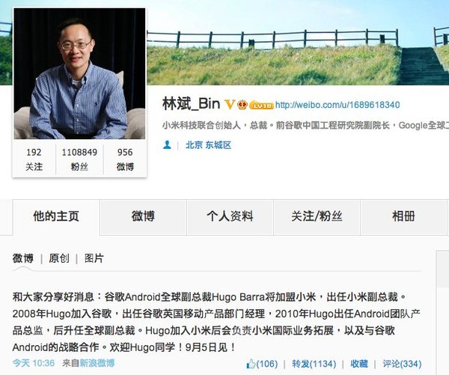Switch to the 微博 main tab
The image size is (449, 375).
(x=143, y=217)
